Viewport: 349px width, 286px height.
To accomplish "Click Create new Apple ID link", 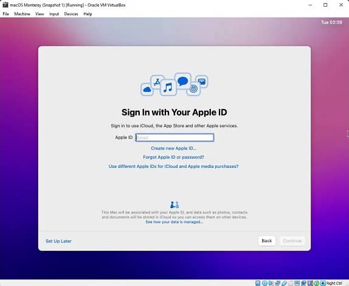I will point(174,148).
